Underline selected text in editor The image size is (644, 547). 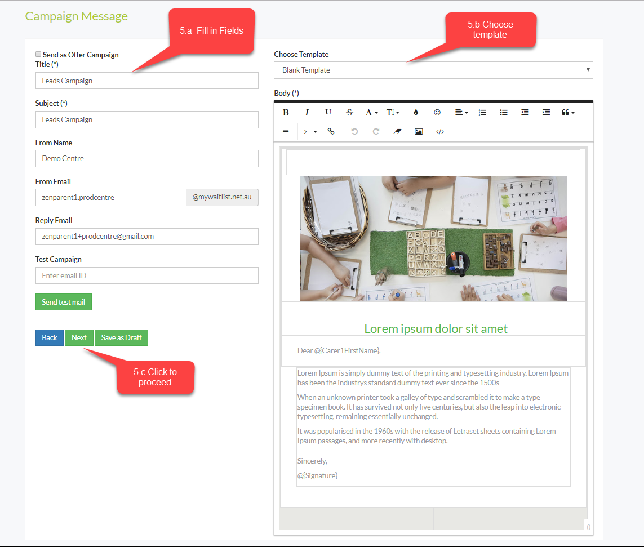(x=328, y=113)
